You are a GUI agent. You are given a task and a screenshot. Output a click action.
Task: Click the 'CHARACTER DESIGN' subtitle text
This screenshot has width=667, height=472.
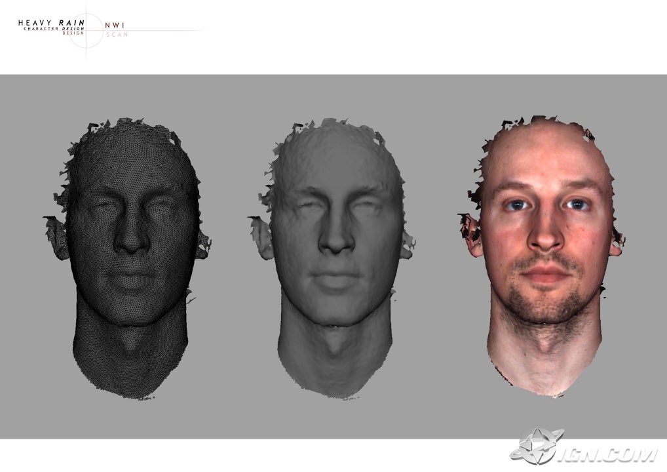[x=54, y=29]
